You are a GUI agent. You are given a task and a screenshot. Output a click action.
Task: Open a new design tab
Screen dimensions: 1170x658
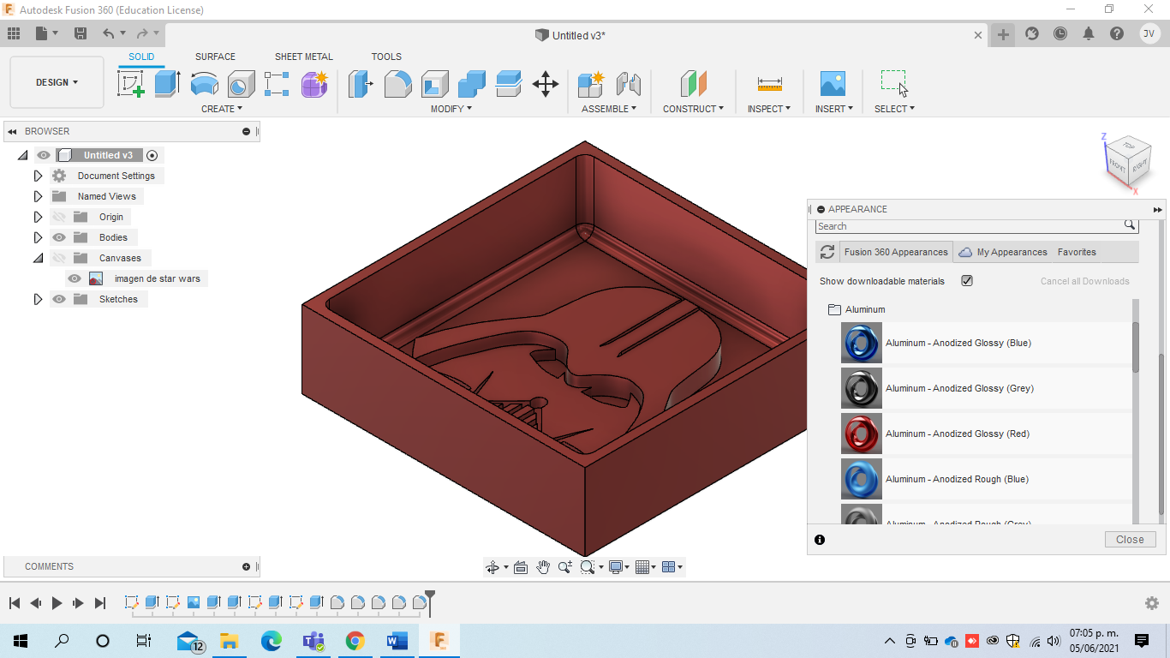pyautogui.click(x=1003, y=35)
